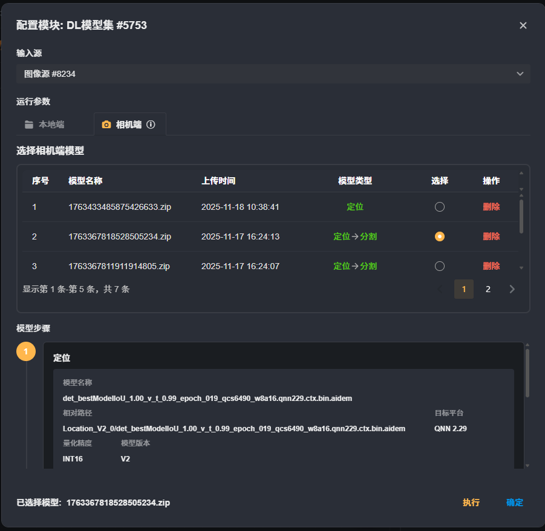Switch to the 相机端 tab
545x531 pixels.
(128, 125)
